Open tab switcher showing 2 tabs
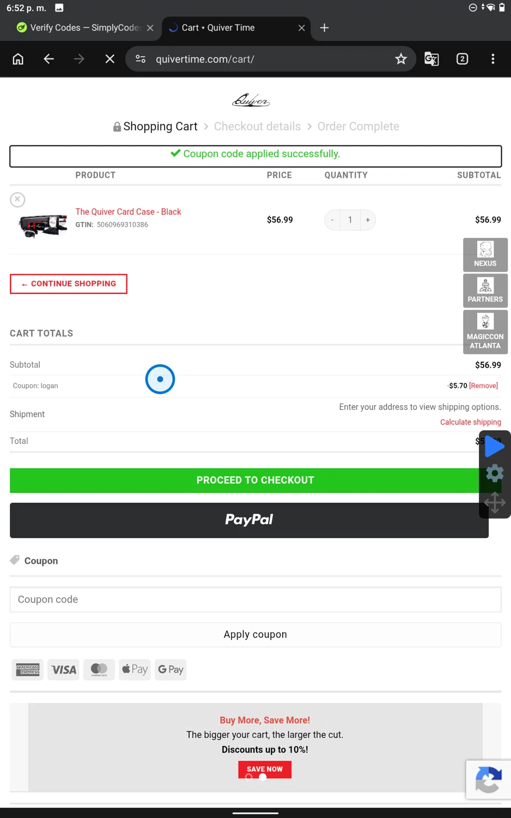511x818 pixels. (462, 59)
